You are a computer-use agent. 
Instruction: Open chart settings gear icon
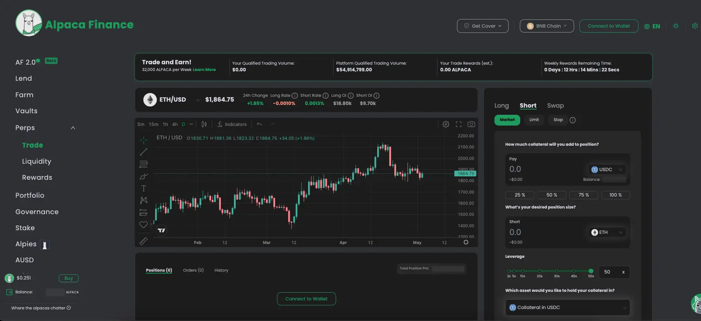coord(446,124)
